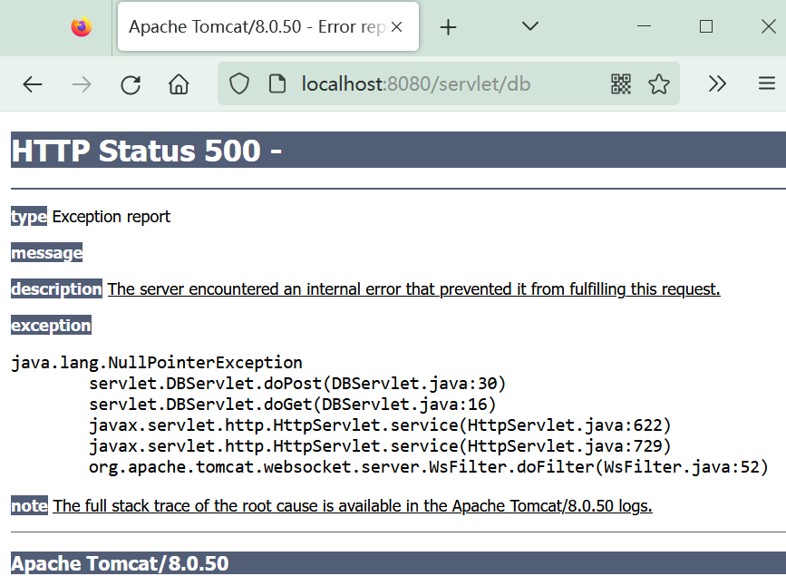Click the 'type' label
The height and width of the screenshot is (576, 786).
point(29,216)
